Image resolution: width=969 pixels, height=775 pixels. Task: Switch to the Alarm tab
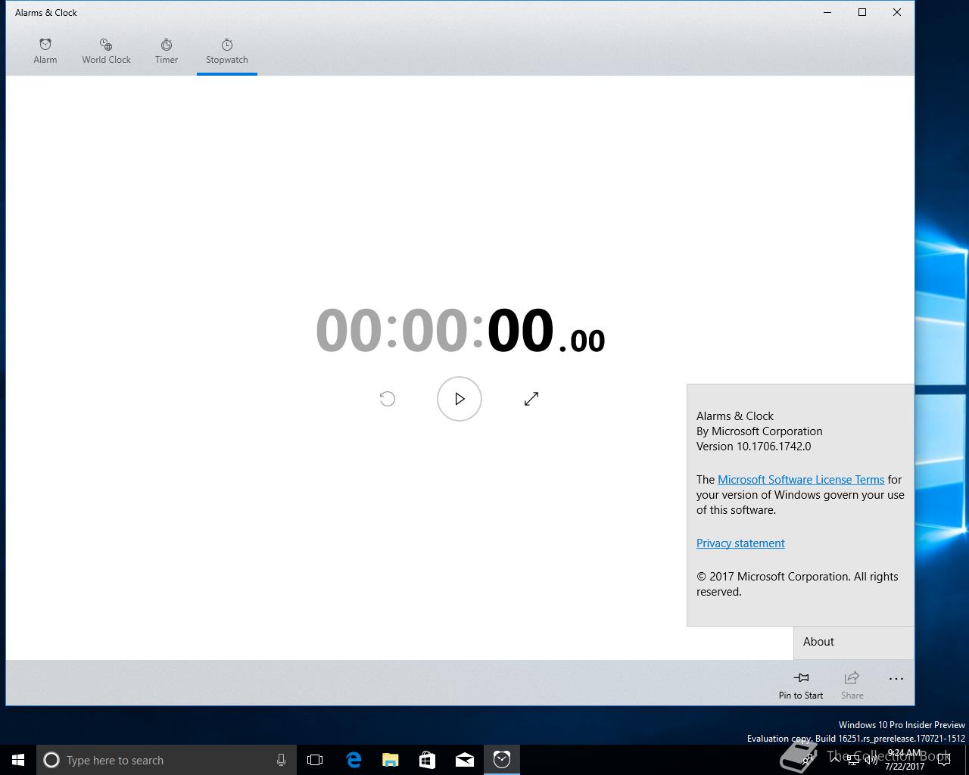coord(45,51)
